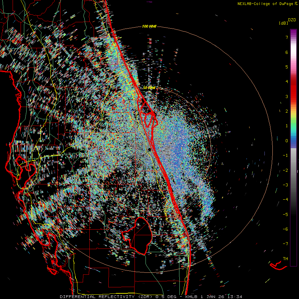Click the "TH" threshold label on scale

point(285,259)
